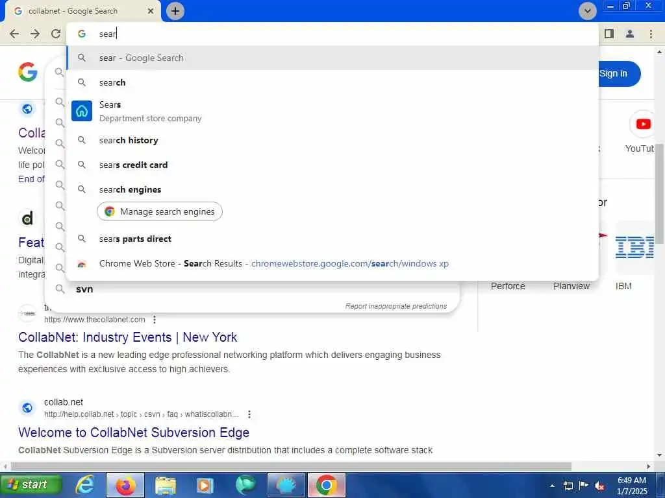This screenshot has height=498, width=665.
Task: Click the collab.net globe favicon
Action: pos(27,407)
